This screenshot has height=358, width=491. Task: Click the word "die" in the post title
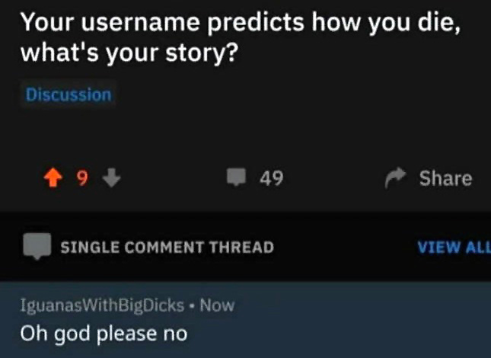(437, 23)
